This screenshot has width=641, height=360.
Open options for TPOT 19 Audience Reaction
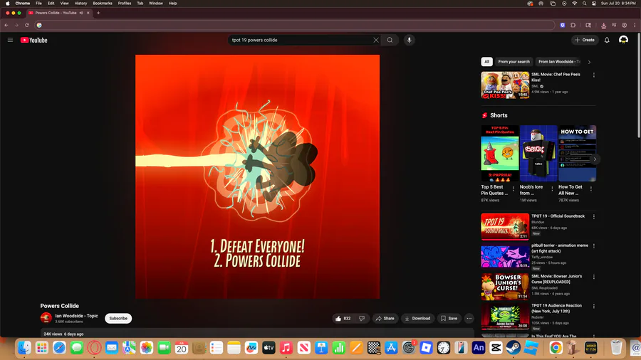pos(593,306)
